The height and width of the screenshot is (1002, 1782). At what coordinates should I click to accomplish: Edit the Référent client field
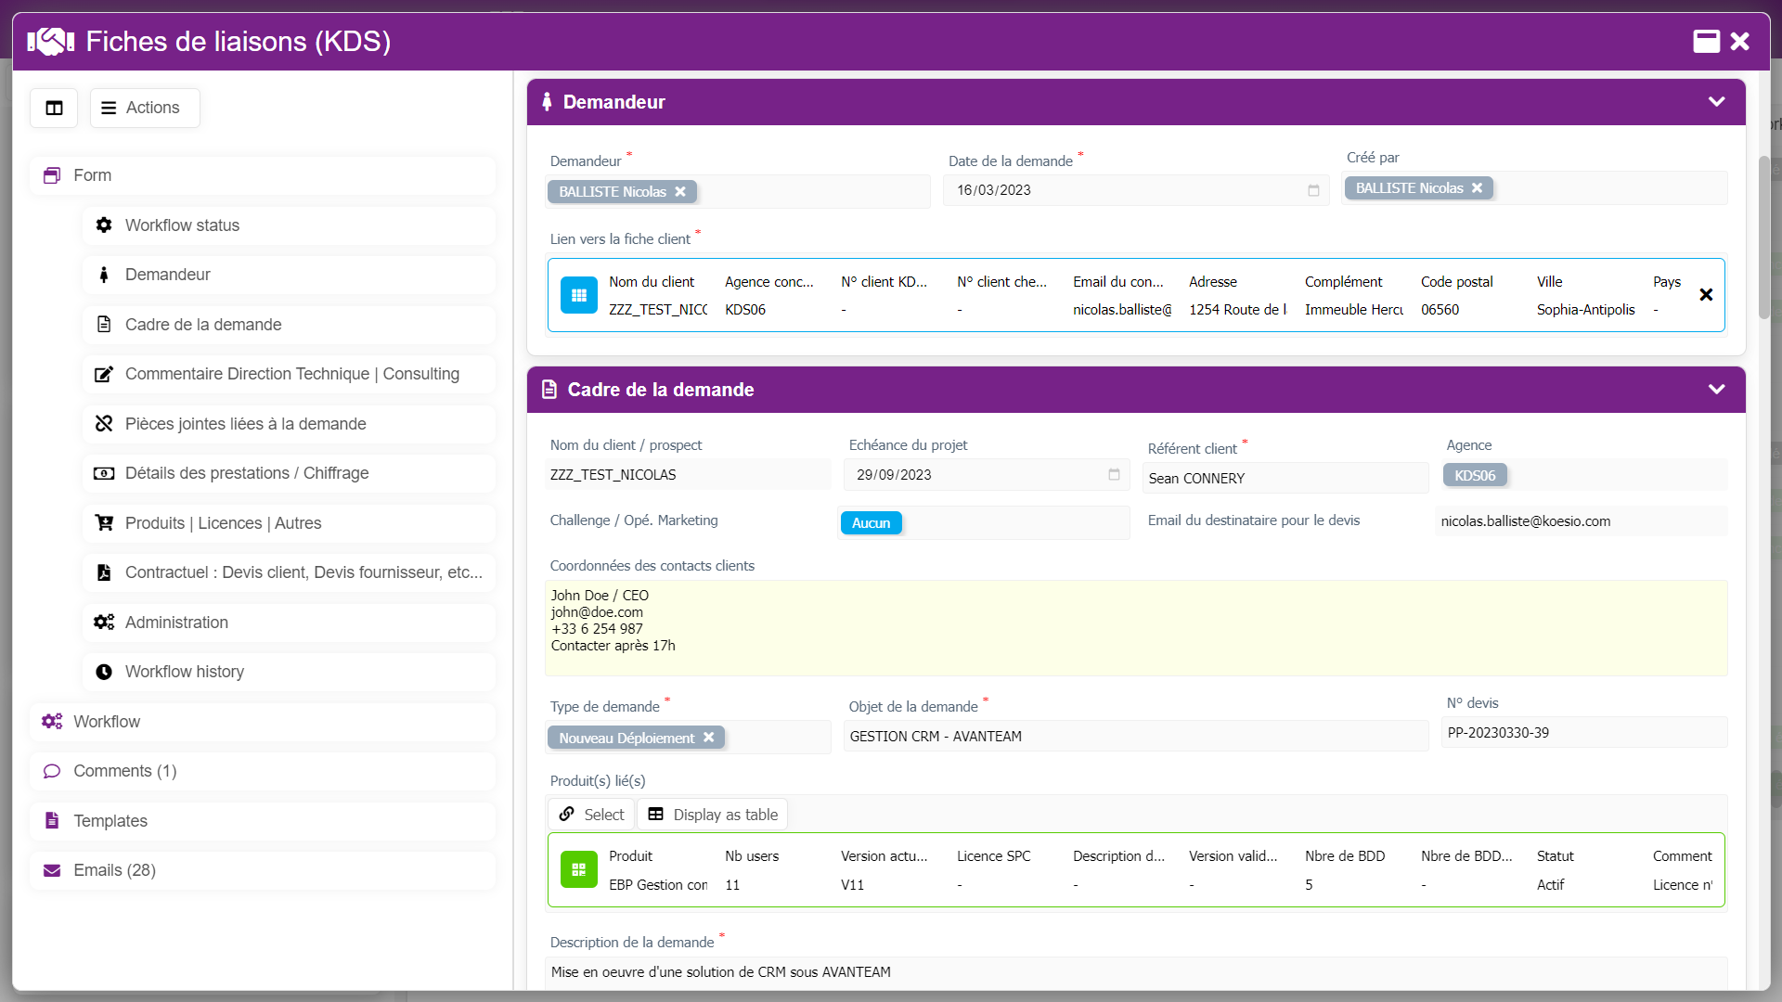click(1285, 479)
